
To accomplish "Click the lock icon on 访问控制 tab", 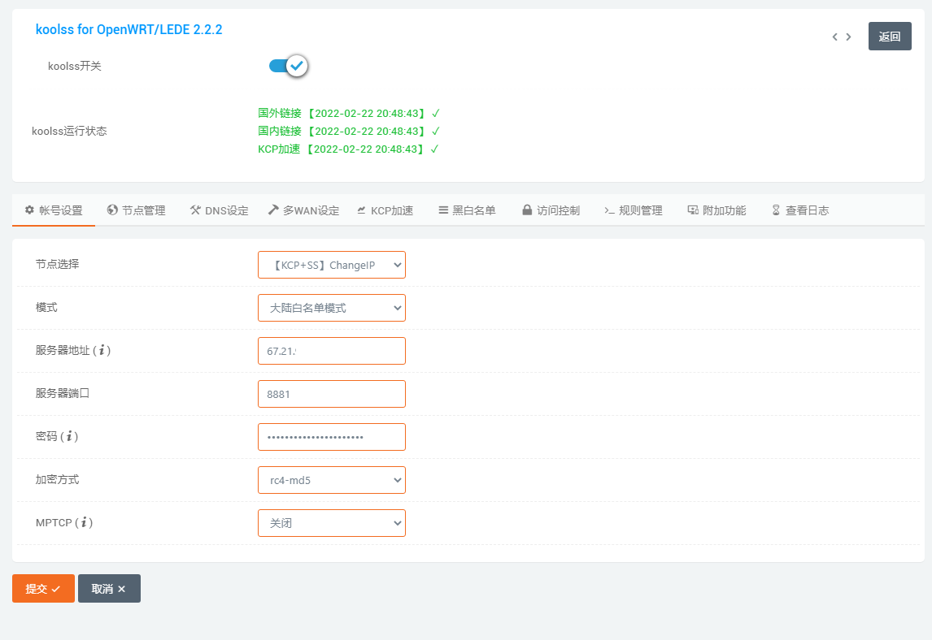I will 527,210.
